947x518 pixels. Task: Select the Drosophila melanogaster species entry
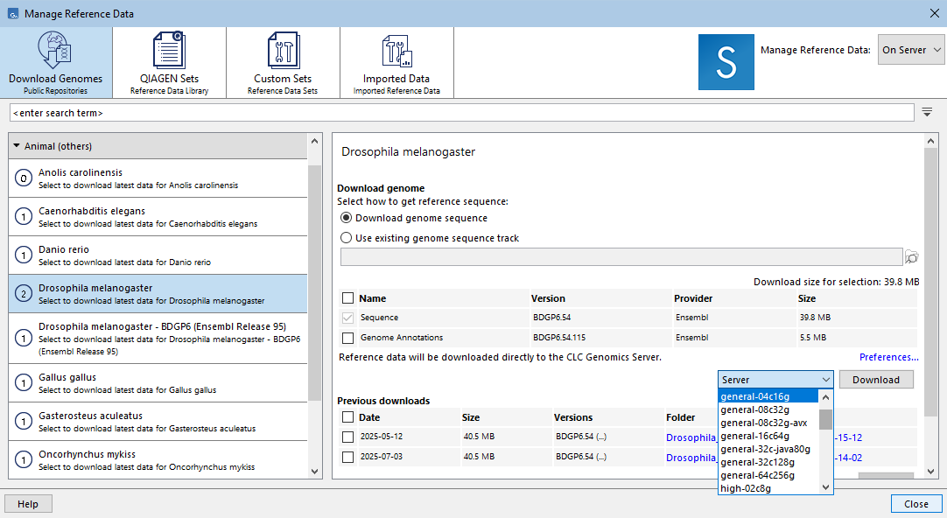coord(158,295)
